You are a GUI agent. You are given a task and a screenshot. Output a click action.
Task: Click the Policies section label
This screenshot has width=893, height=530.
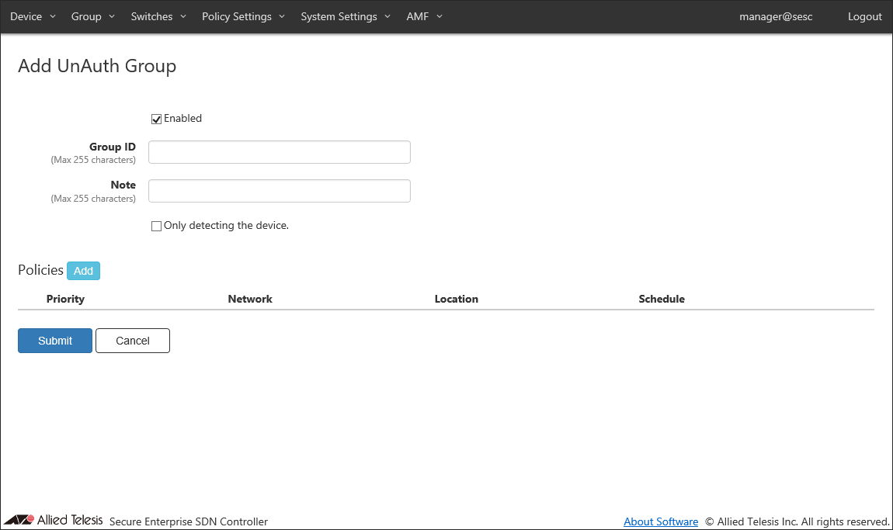coord(40,270)
